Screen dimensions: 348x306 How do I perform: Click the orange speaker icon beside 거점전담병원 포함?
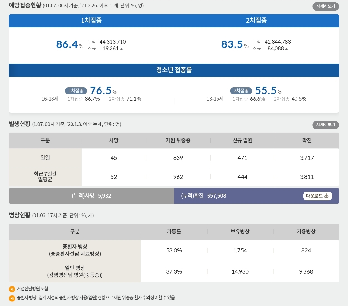coord(12,289)
